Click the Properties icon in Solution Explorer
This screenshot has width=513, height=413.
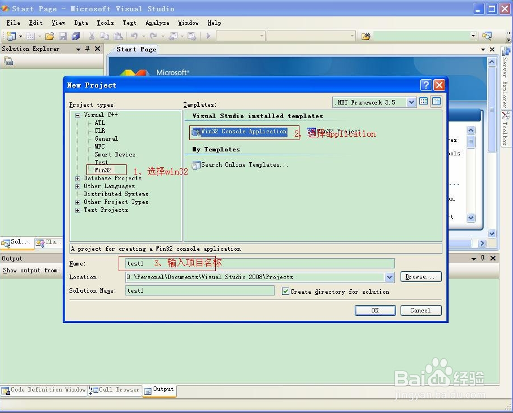[x=8, y=61]
